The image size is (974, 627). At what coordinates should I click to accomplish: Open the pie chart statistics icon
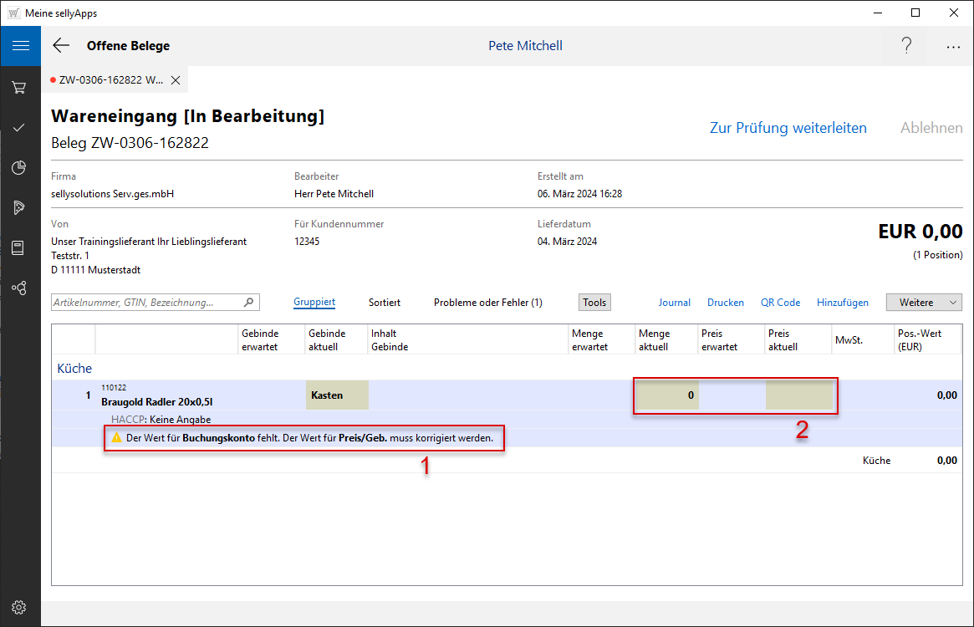point(19,168)
